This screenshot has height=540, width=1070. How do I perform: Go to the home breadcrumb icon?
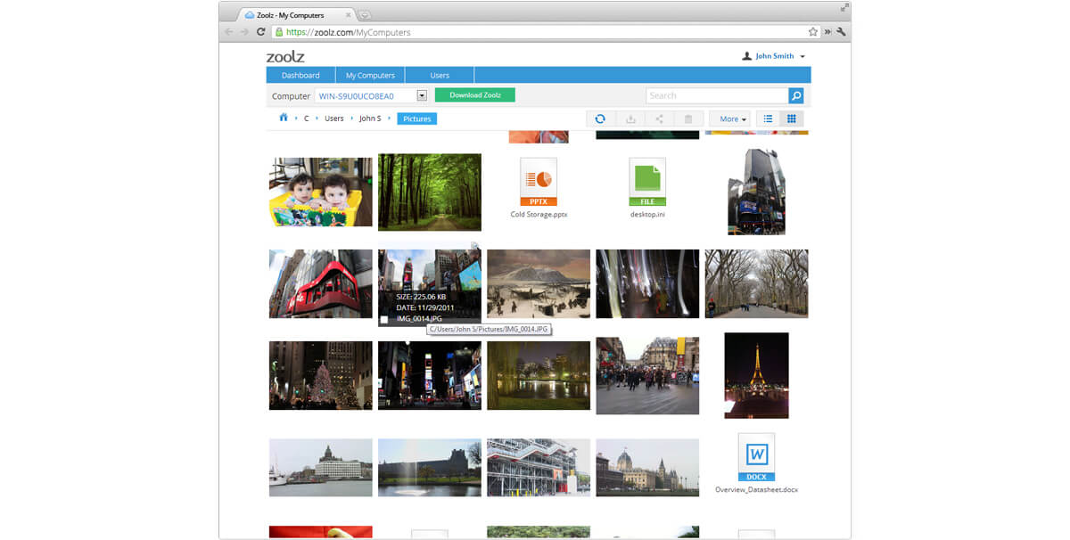click(x=284, y=118)
